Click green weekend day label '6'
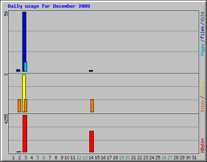 tap(44, 158)
